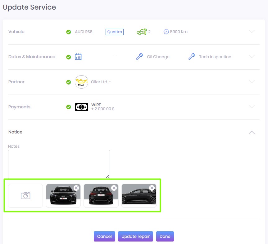Click the green checkmark in Payments row
Viewport: 268px width, 244px height.
click(x=69, y=107)
